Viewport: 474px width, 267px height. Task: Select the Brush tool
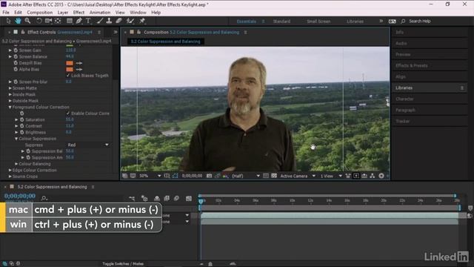point(100,21)
